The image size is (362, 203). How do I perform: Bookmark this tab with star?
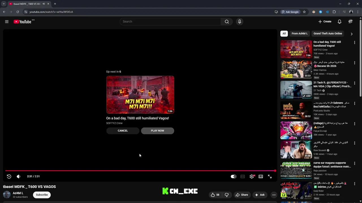304,12
